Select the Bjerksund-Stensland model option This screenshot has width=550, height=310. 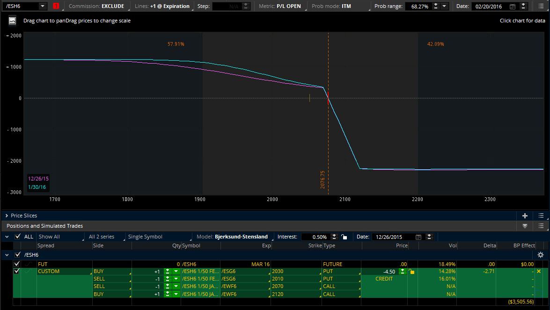tap(241, 237)
